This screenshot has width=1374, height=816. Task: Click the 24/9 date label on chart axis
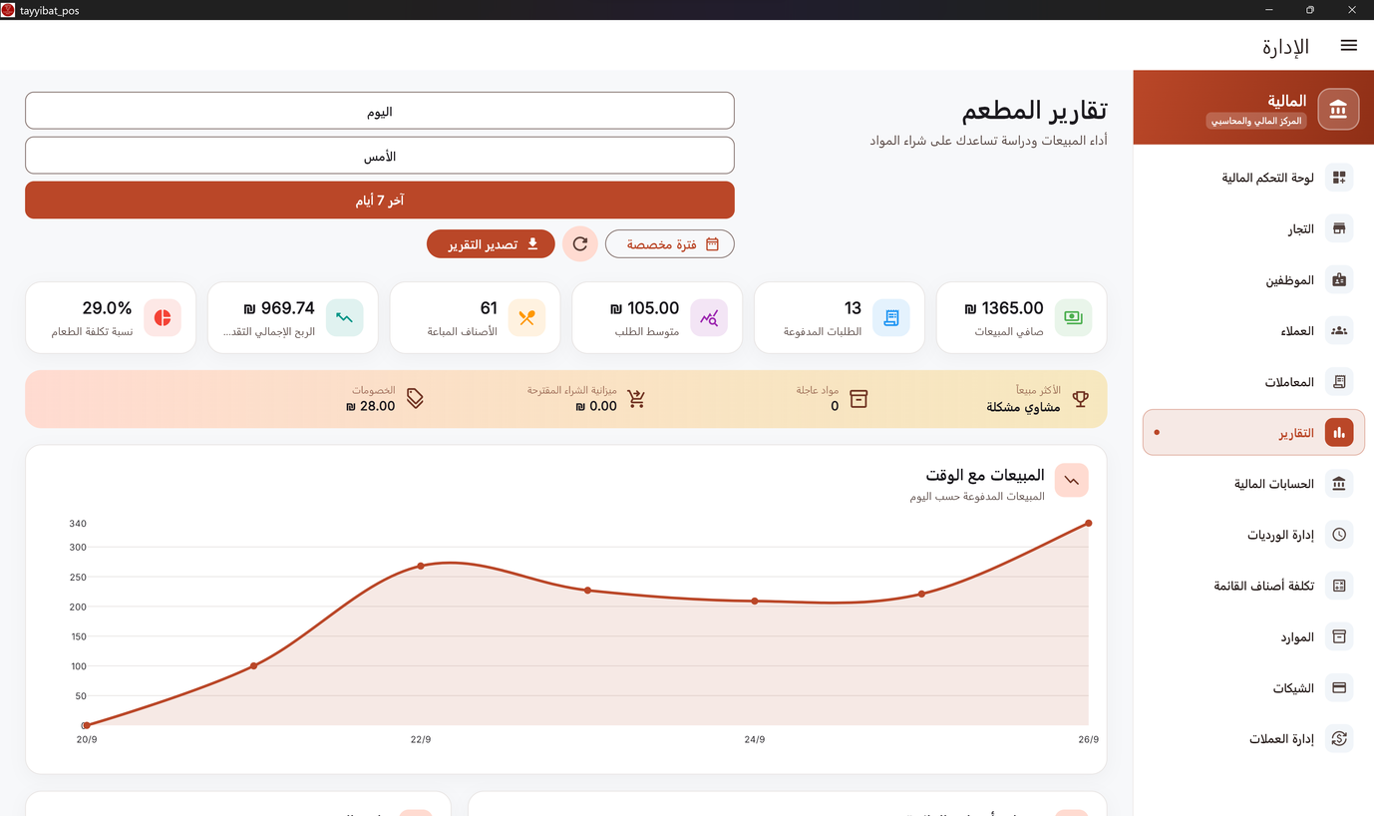pyautogui.click(x=755, y=740)
